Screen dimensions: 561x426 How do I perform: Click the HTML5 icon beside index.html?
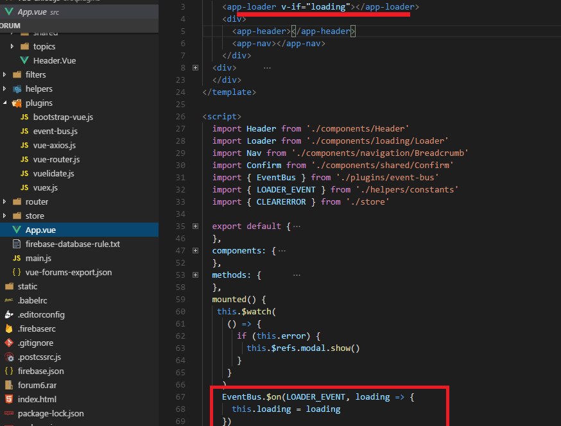(x=9, y=399)
